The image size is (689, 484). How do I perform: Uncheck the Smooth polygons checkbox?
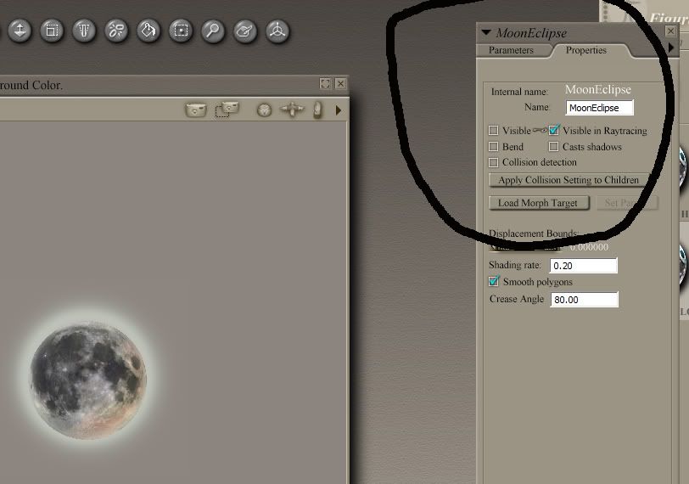coord(495,282)
